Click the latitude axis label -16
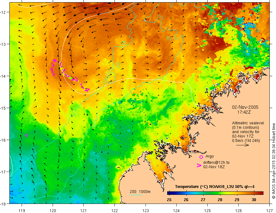The width and height of the screenshot is (276, 213). (x=3, y=140)
